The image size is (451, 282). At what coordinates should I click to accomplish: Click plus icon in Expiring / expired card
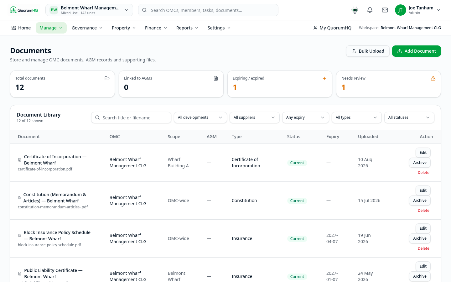pos(324,78)
